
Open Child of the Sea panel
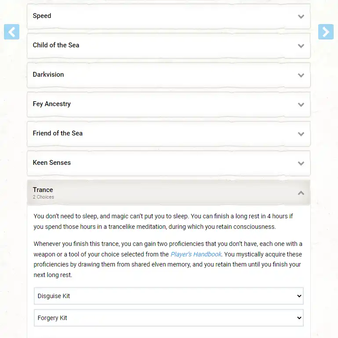(x=169, y=46)
